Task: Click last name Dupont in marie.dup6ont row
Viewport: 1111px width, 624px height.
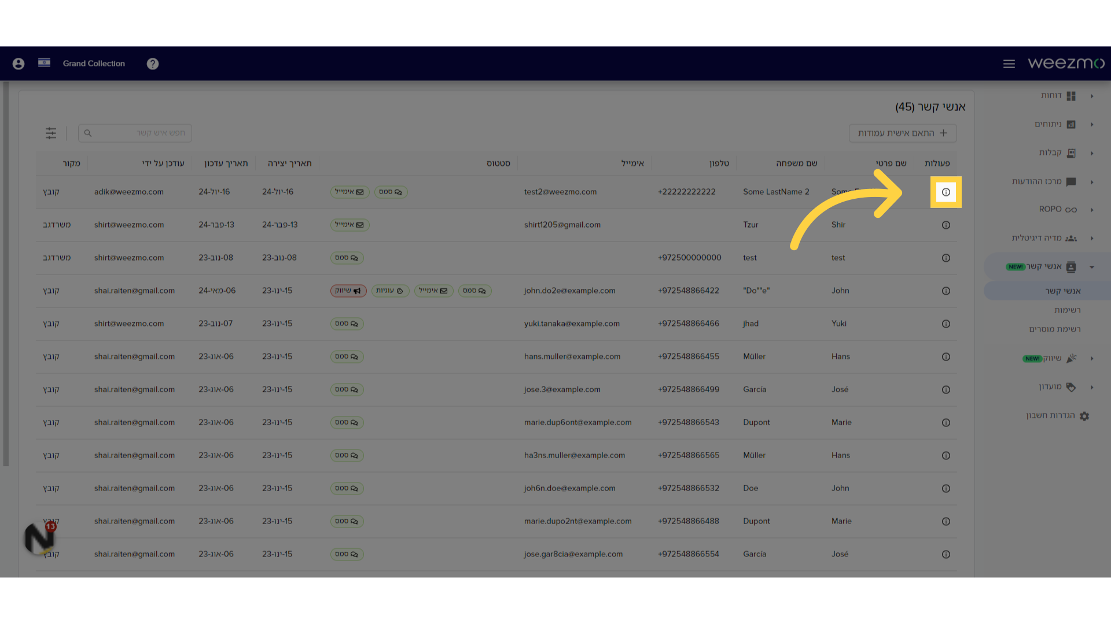Action: tap(756, 422)
